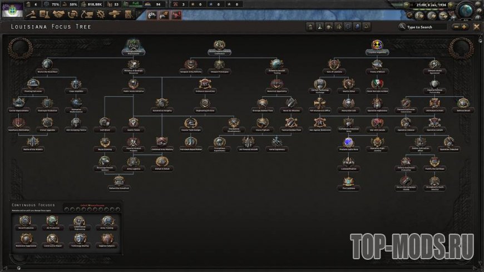Screen dimensions: 484x272
Task: Select the Naval Production continuous focus
Action: pos(24,221)
